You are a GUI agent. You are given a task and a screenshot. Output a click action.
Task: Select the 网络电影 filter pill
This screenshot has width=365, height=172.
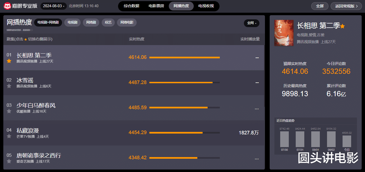pos(127,22)
